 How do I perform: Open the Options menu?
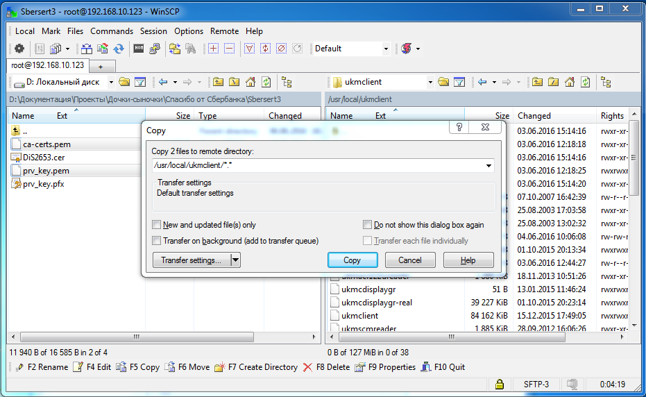(189, 31)
